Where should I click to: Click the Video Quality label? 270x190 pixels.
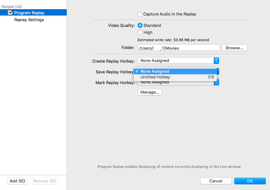point(121,26)
